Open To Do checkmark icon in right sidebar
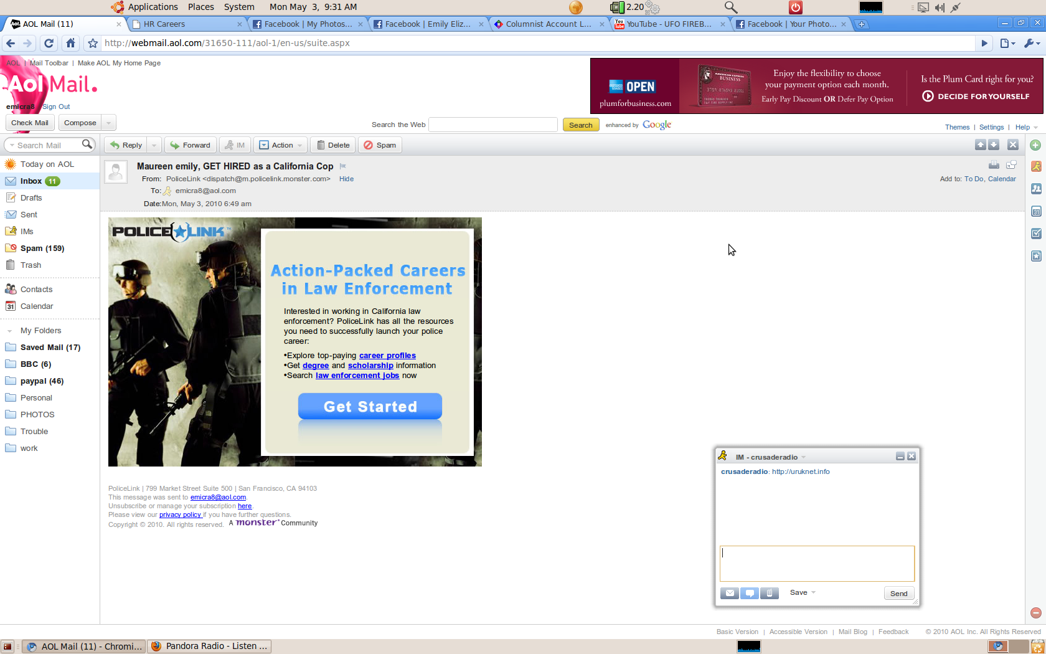 click(x=1036, y=234)
